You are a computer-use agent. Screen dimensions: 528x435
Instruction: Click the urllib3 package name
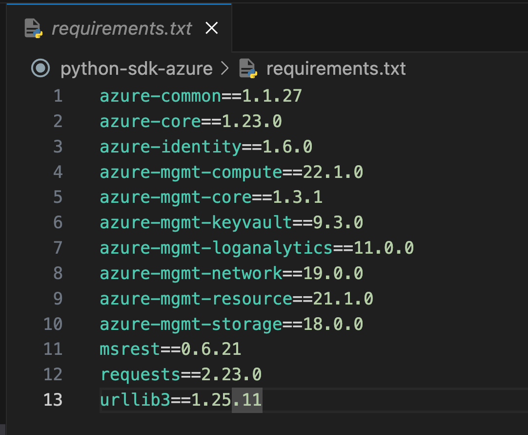(x=135, y=400)
